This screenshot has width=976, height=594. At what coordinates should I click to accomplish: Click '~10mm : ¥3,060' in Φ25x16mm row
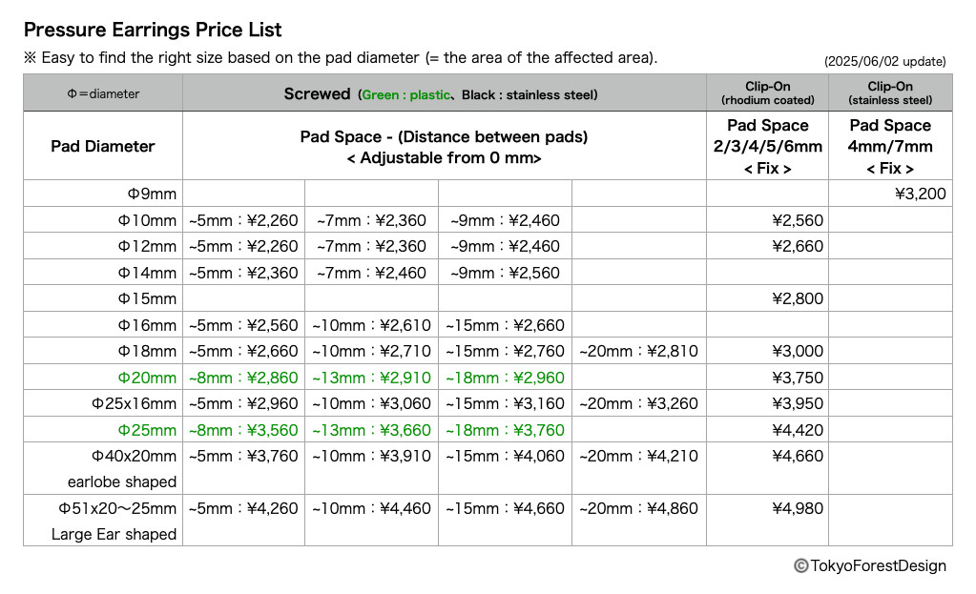pos(371,403)
